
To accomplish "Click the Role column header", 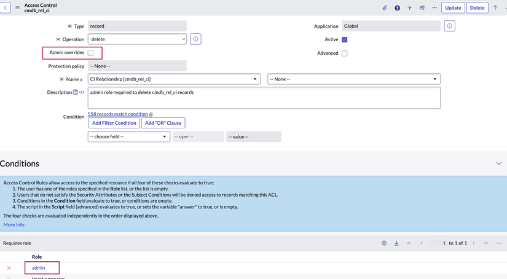I will [37, 257].
